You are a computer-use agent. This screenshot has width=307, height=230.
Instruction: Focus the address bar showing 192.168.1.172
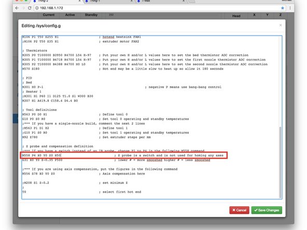(x=160, y=8)
